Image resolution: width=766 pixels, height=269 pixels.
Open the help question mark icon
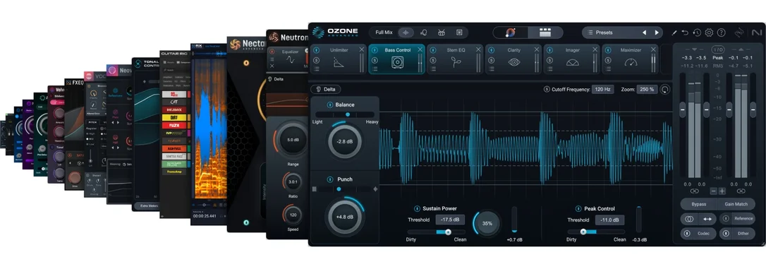[x=721, y=32]
